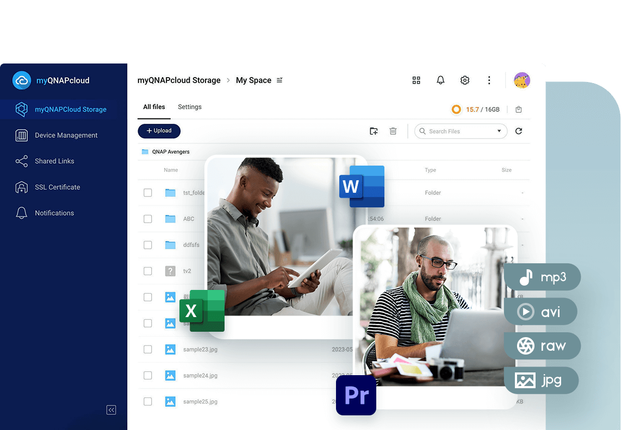Collapse the sidebar with double-chevron icon
Image resolution: width=622 pixels, height=430 pixels.
coord(111,410)
